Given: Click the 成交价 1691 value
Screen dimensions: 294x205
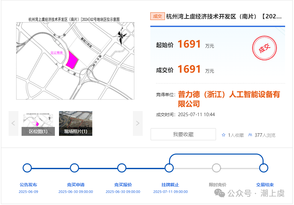Looking at the screenshot, I should 189,69.
